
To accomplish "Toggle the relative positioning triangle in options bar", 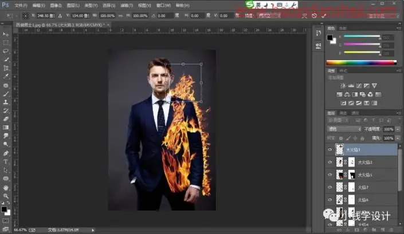I will coord(60,15).
